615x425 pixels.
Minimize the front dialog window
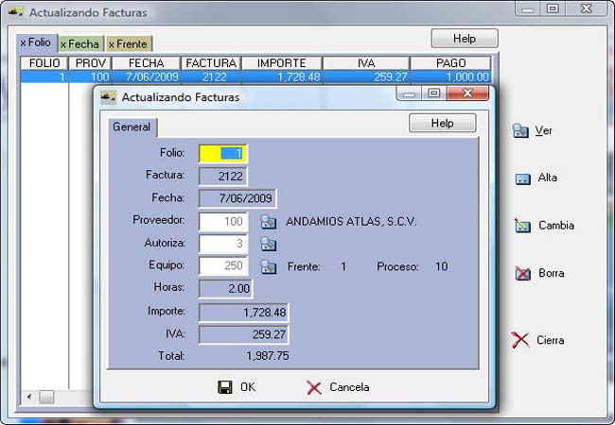[x=409, y=93]
